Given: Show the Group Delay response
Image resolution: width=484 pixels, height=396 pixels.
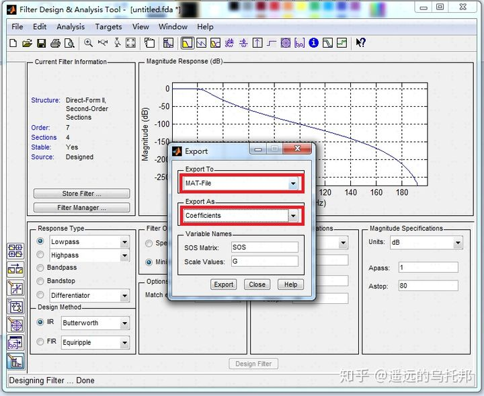Looking at the screenshot, I should (229, 43).
